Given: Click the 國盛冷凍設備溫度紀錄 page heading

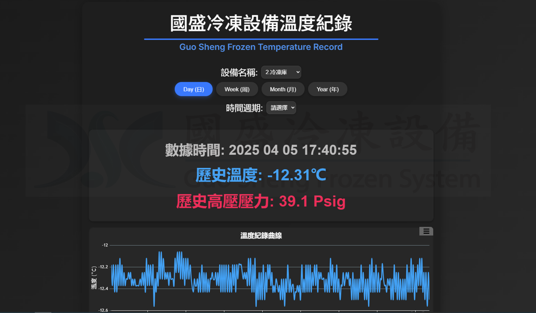Looking at the screenshot, I should pyautogui.click(x=261, y=23).
